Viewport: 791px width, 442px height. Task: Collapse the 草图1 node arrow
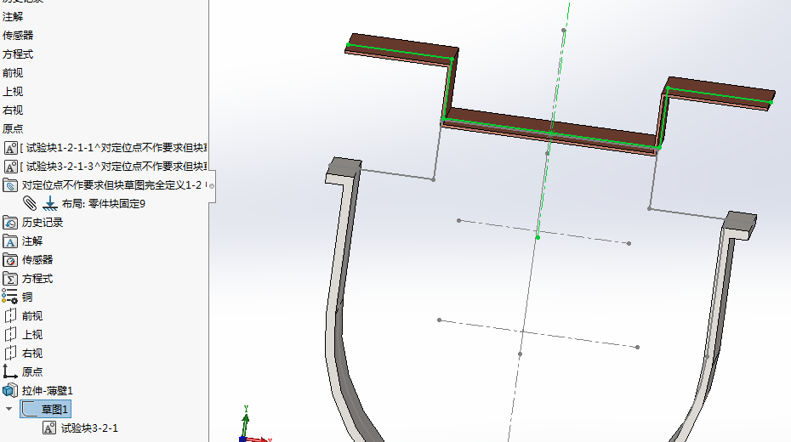[9, 409]
